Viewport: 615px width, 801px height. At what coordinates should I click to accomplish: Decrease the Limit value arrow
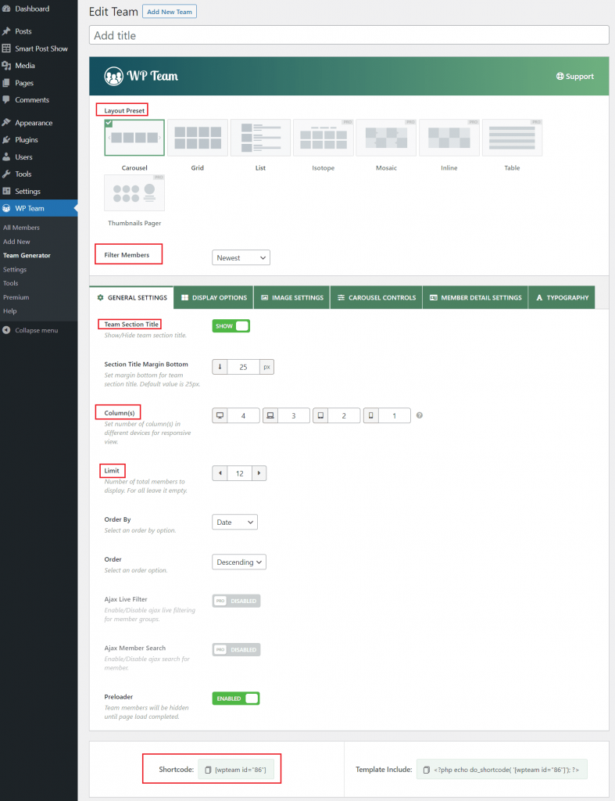pos(220,473)
